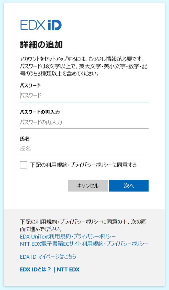The height and width of the screenshot is (290, 169).
Task: Click the 詳細の追加 heading
Action: [x=41, y=45]
